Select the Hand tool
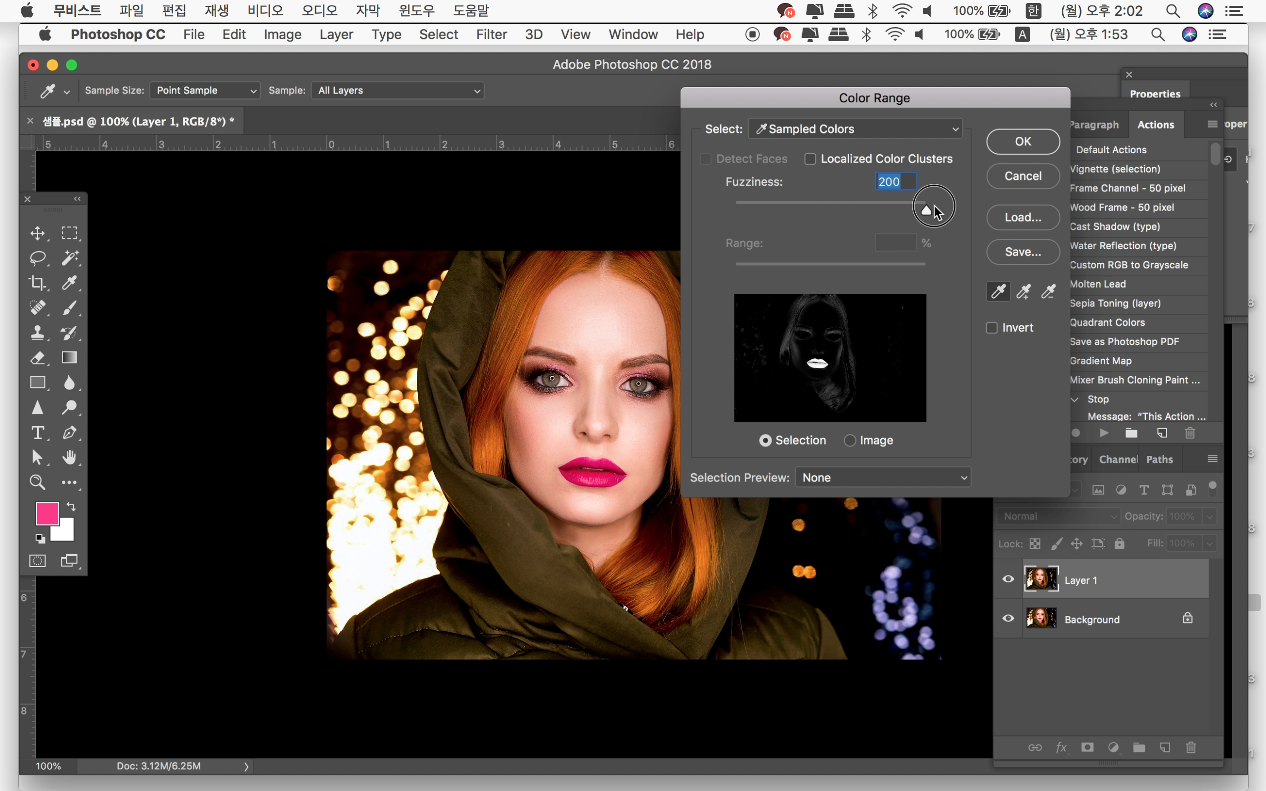This screenshot has width=1266, height=791. coord(70,458)
